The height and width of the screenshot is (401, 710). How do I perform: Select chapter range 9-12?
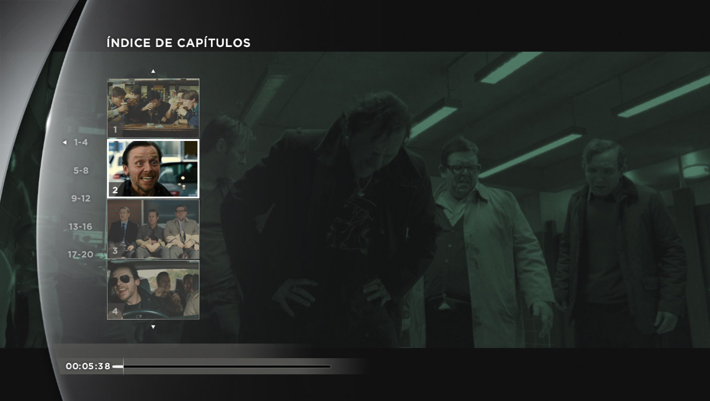(81, 198)
